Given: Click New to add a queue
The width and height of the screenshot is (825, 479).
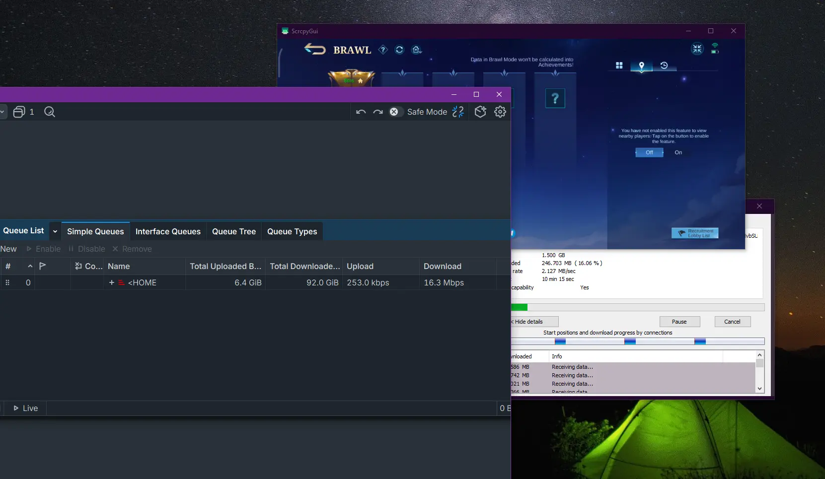Looking at the screenshot, I should [x=8, y=249].
